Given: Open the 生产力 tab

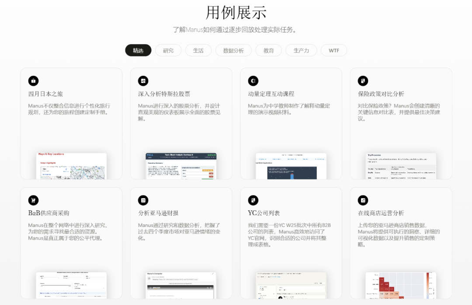Looking at the screenshot, I should [x=301, y=51].
